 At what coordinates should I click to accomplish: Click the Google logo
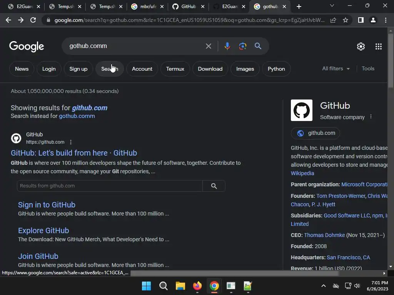click(27, 46)
